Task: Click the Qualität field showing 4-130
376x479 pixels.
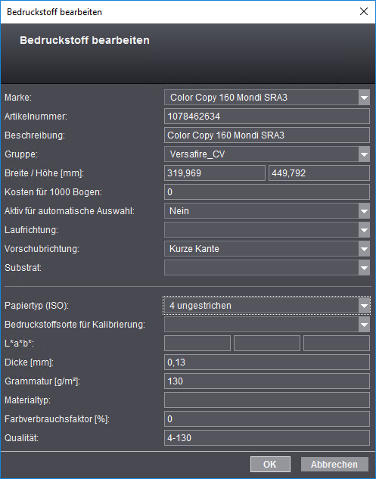Action: click(x=267, y=438)
